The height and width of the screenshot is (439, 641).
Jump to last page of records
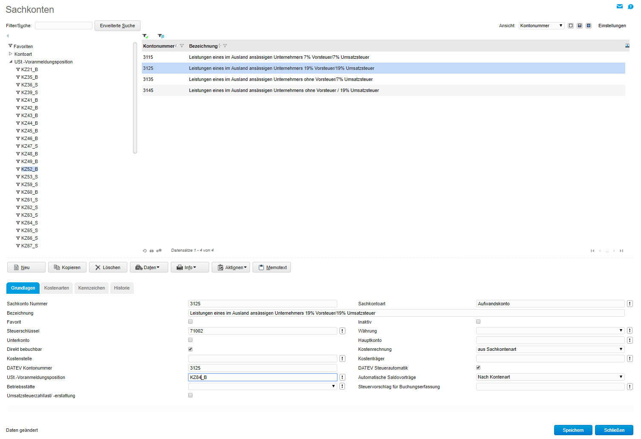click(x=621, y=251)
